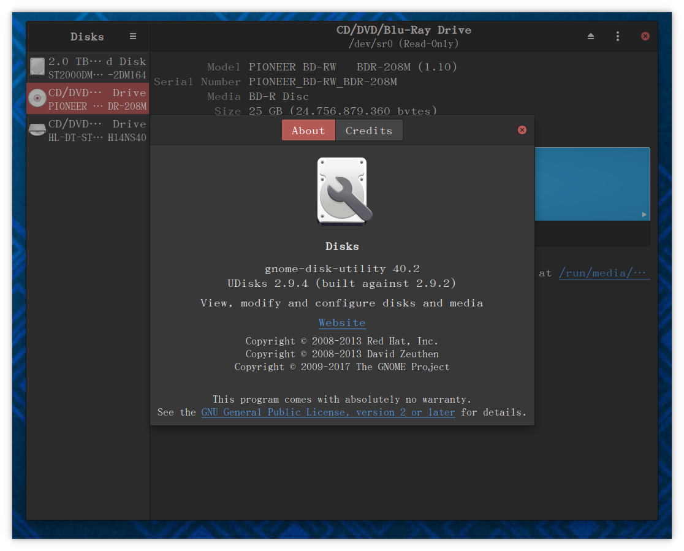Open the Website link
The height and width of the screenshot is (551, 684).
[342, 323]
